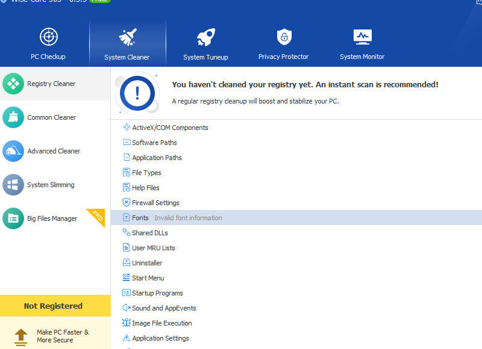Select the Application Settings row

coord(296,338)
